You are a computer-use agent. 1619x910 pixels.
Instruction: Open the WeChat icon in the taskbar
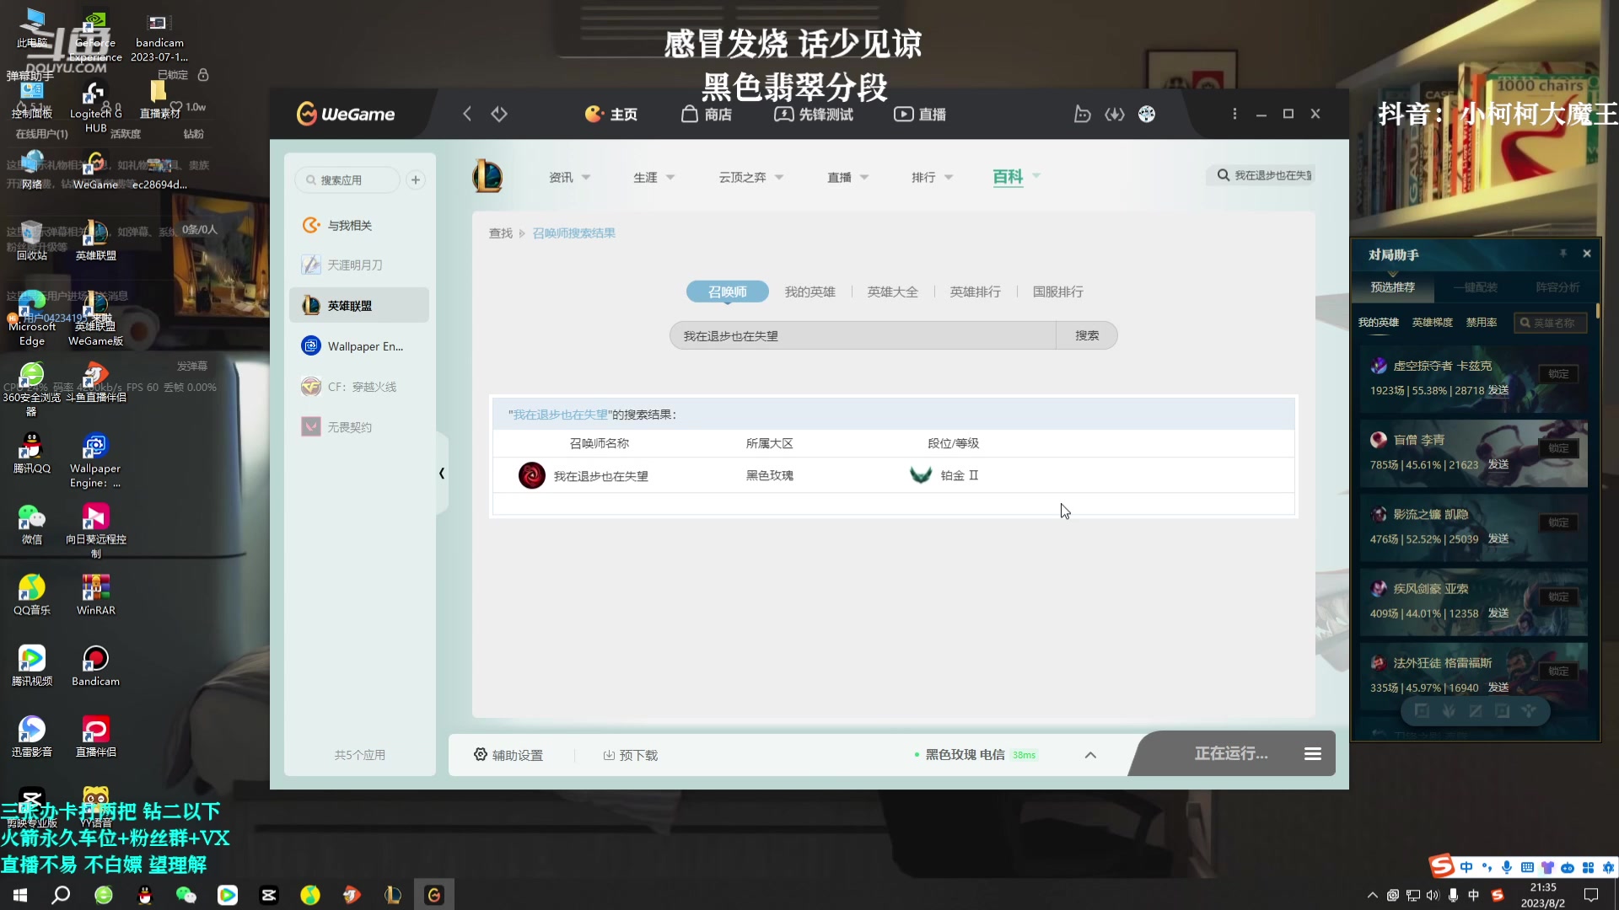186,895
